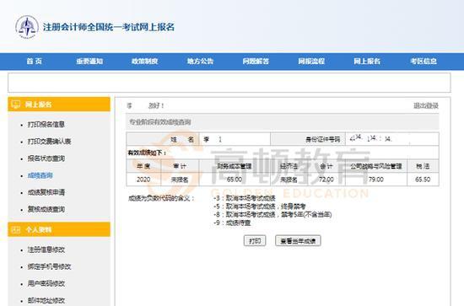464x306 pixels.
Task: Open 注册信息修改 in the sidebar
Action: [46, 250]
